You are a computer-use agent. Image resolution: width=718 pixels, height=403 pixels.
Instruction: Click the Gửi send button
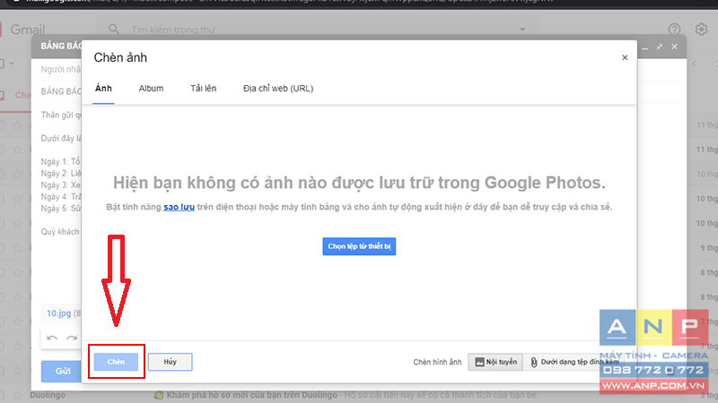(x=62, y=371)
